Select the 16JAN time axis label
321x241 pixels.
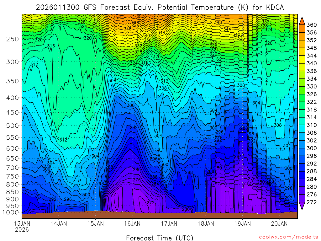132,223
